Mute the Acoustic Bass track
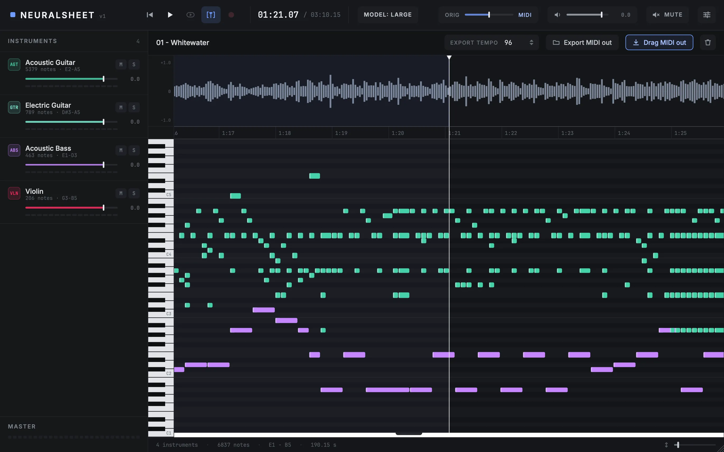 pyautogui.click(x=121, y=150)
